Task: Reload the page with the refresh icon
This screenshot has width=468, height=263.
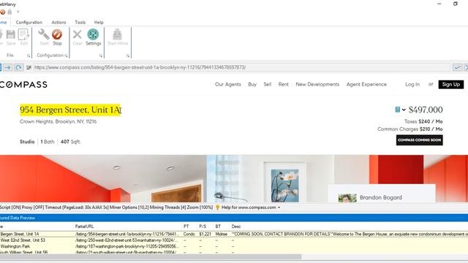Action: (18, 67)
